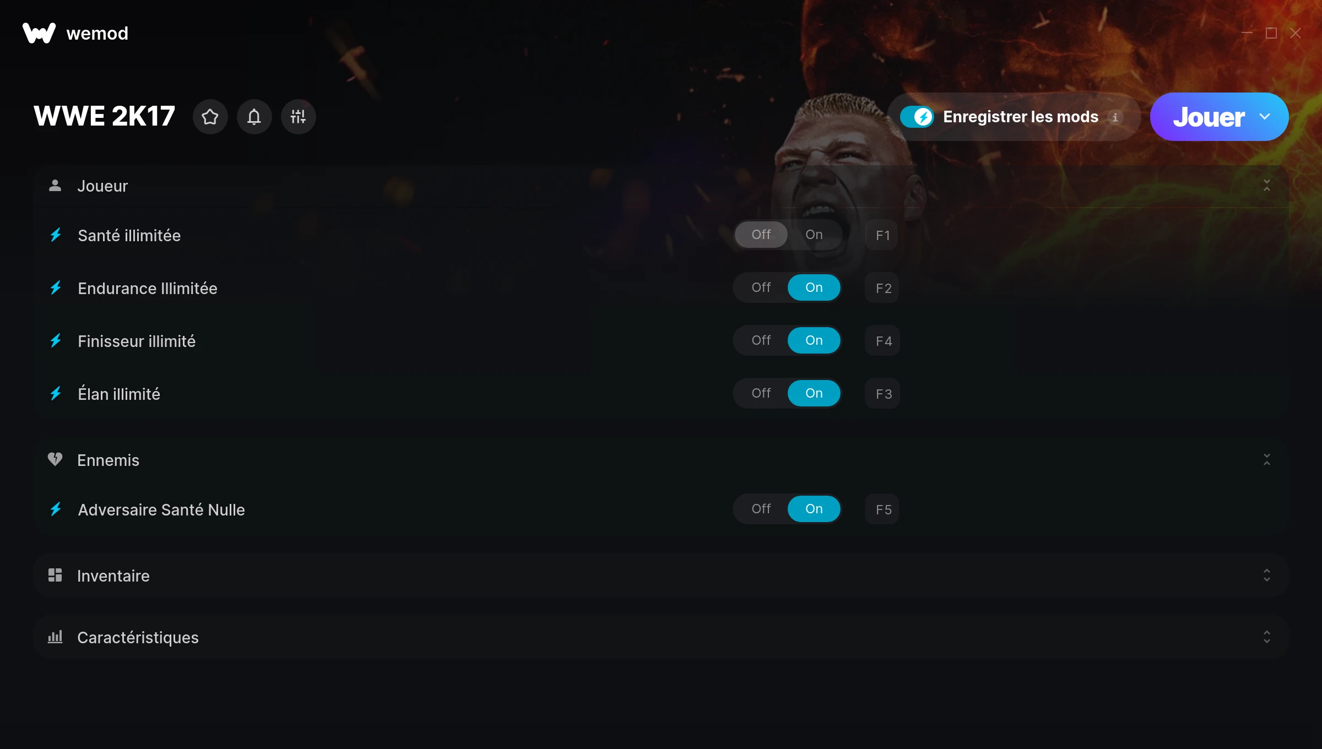Click the F1 hotkey for Santé illimitée

click(x=882, y=235)
